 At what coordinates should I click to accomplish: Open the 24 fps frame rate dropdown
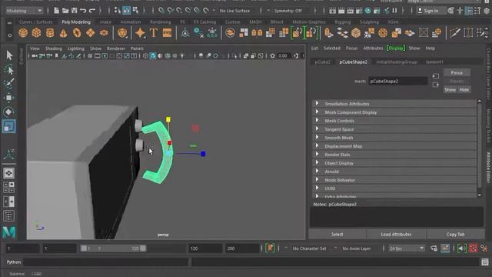click(406, 248)
